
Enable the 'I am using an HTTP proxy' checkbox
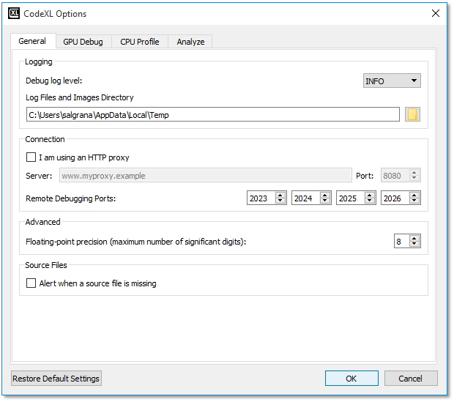pyautogui.click(x=31, y=157)
